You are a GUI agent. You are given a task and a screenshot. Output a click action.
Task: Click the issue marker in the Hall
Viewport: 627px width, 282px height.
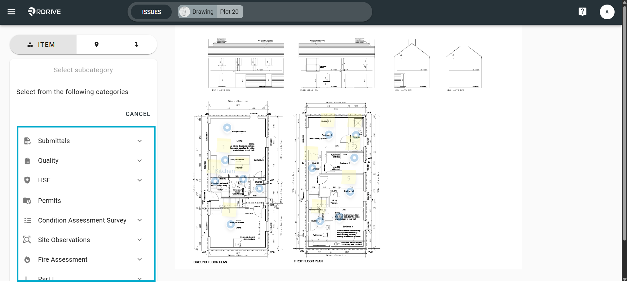tap(259, 188)
